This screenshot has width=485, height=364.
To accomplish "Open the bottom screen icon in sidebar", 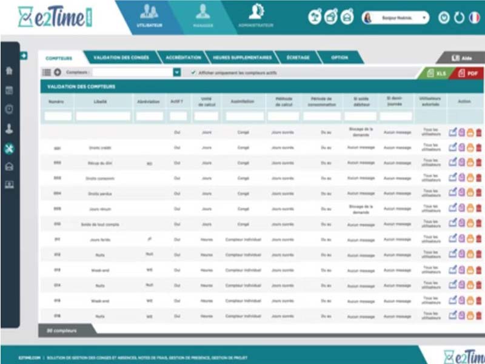I will pos(9,185).
